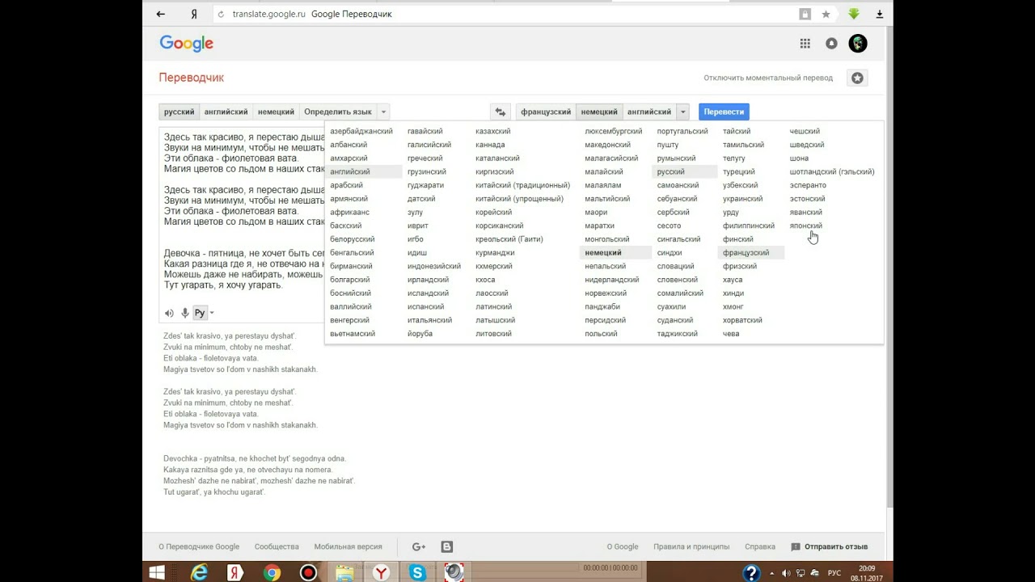The image size is (1035, 582).
Task: Choose казахский from language list
Action: click(x=493, y=131)
